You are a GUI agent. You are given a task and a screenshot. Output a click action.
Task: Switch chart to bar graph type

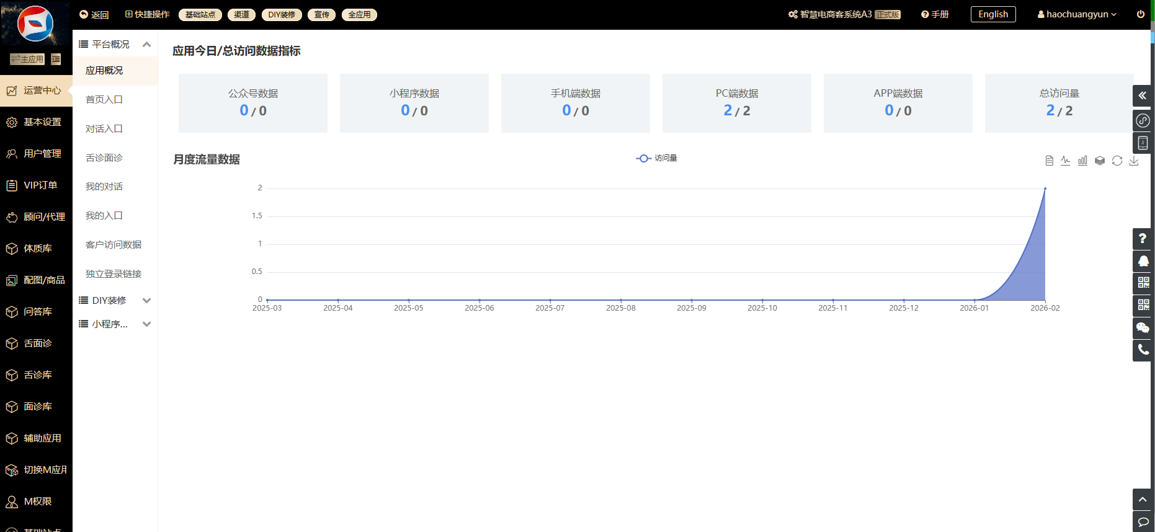tap(1082, 161)
